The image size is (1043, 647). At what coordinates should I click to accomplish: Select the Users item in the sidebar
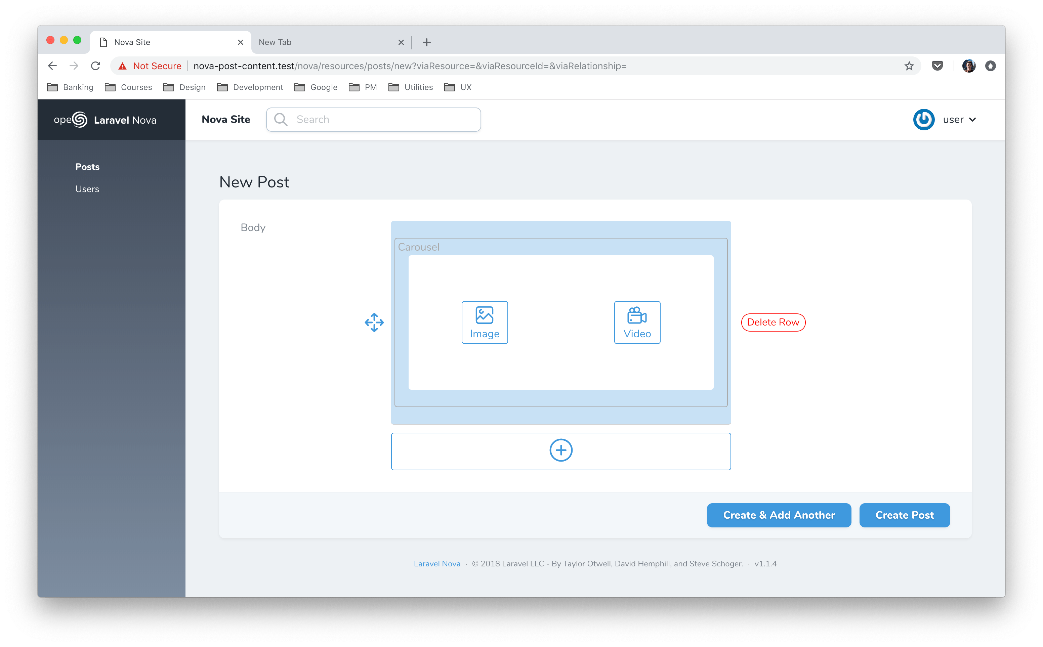pyautogui.click(x=87, y=188)
